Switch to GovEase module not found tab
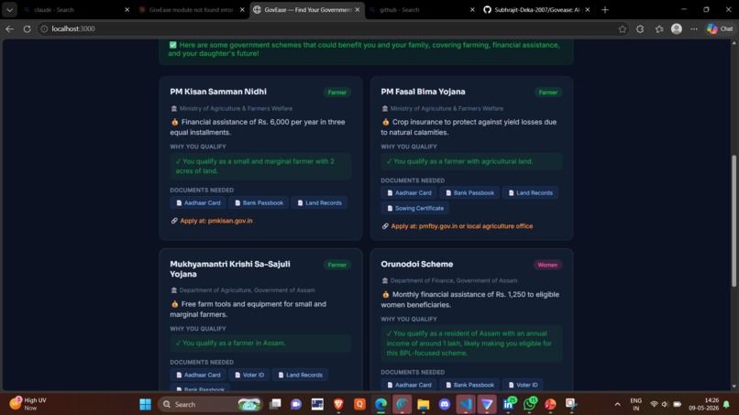This screenshot has height=415, width=739. (x=191, y=9)
